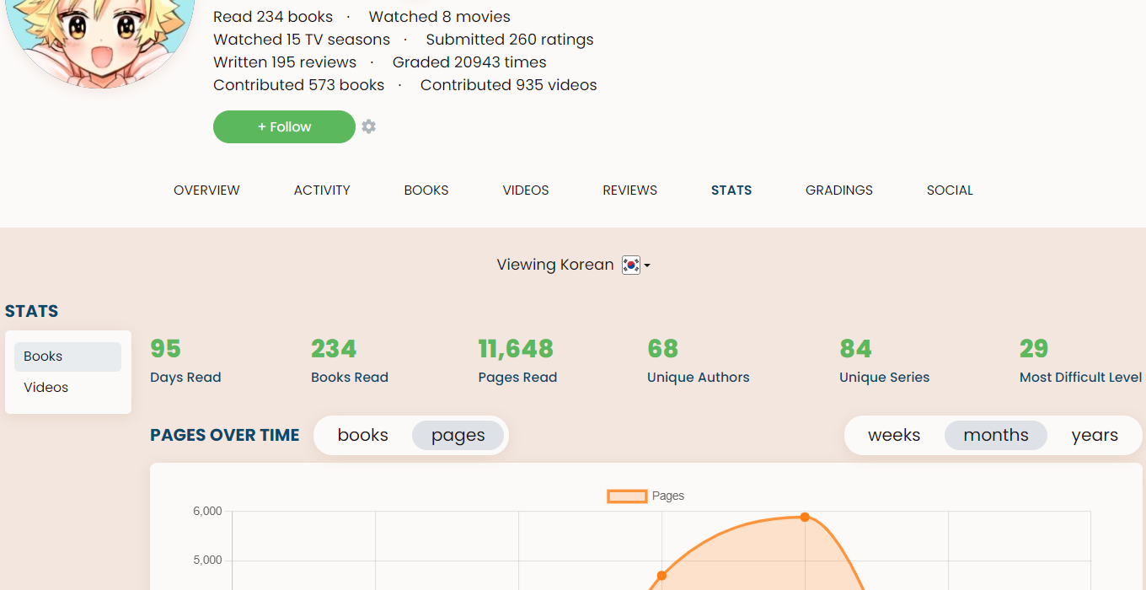
Task: Click the settings gear icon beside Follow
Action: coord(369,126)
